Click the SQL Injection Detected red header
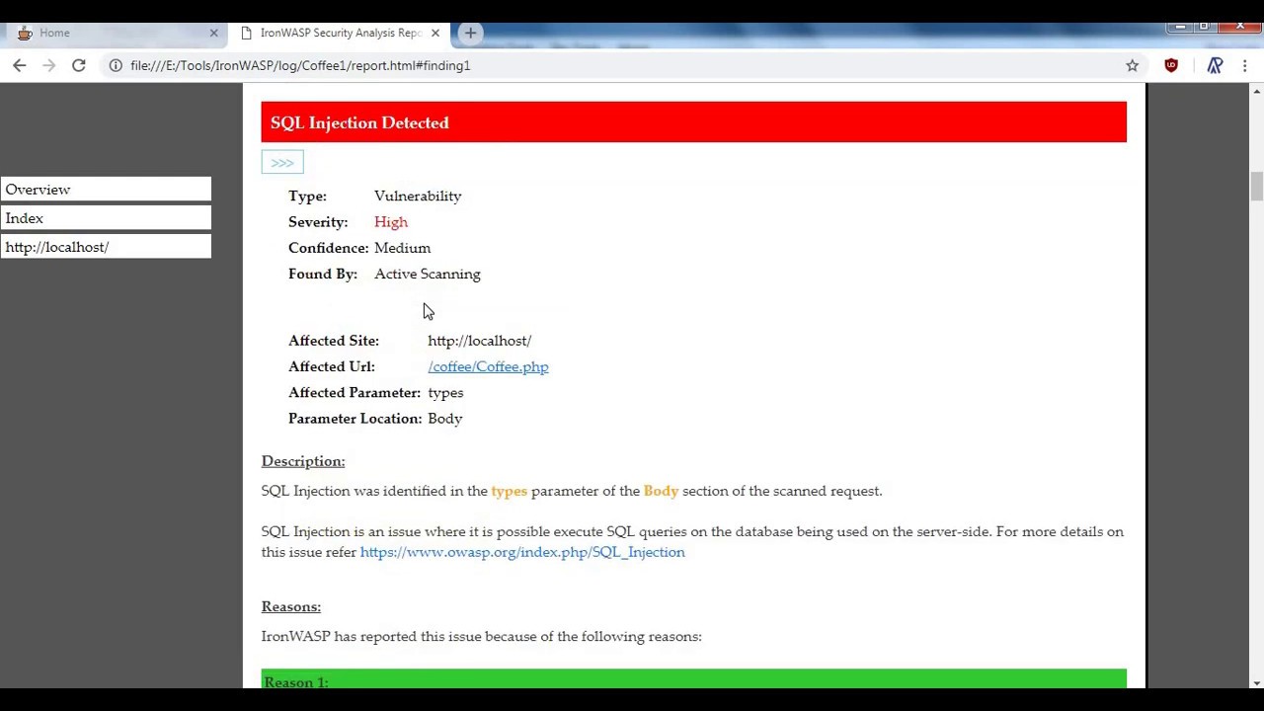This screenshot has height=711, width=1264. coord(693,122)
